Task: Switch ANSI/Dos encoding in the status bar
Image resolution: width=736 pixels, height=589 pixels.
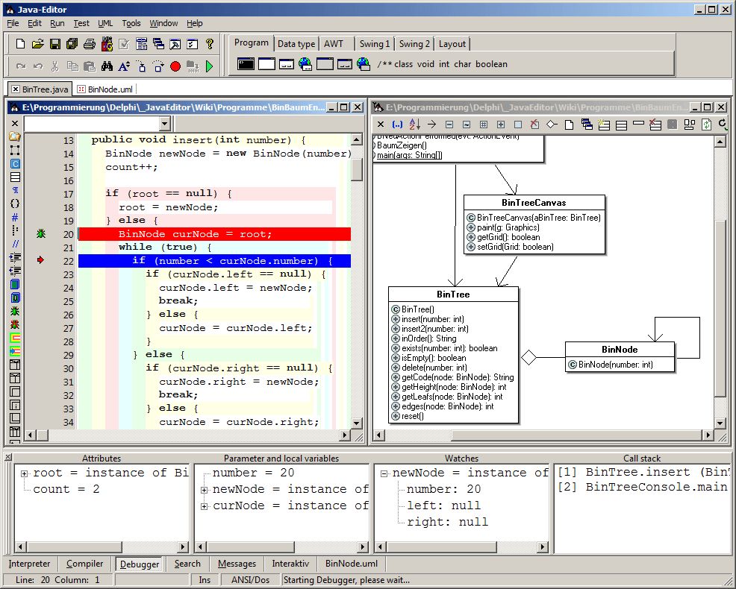Action: 250,579
